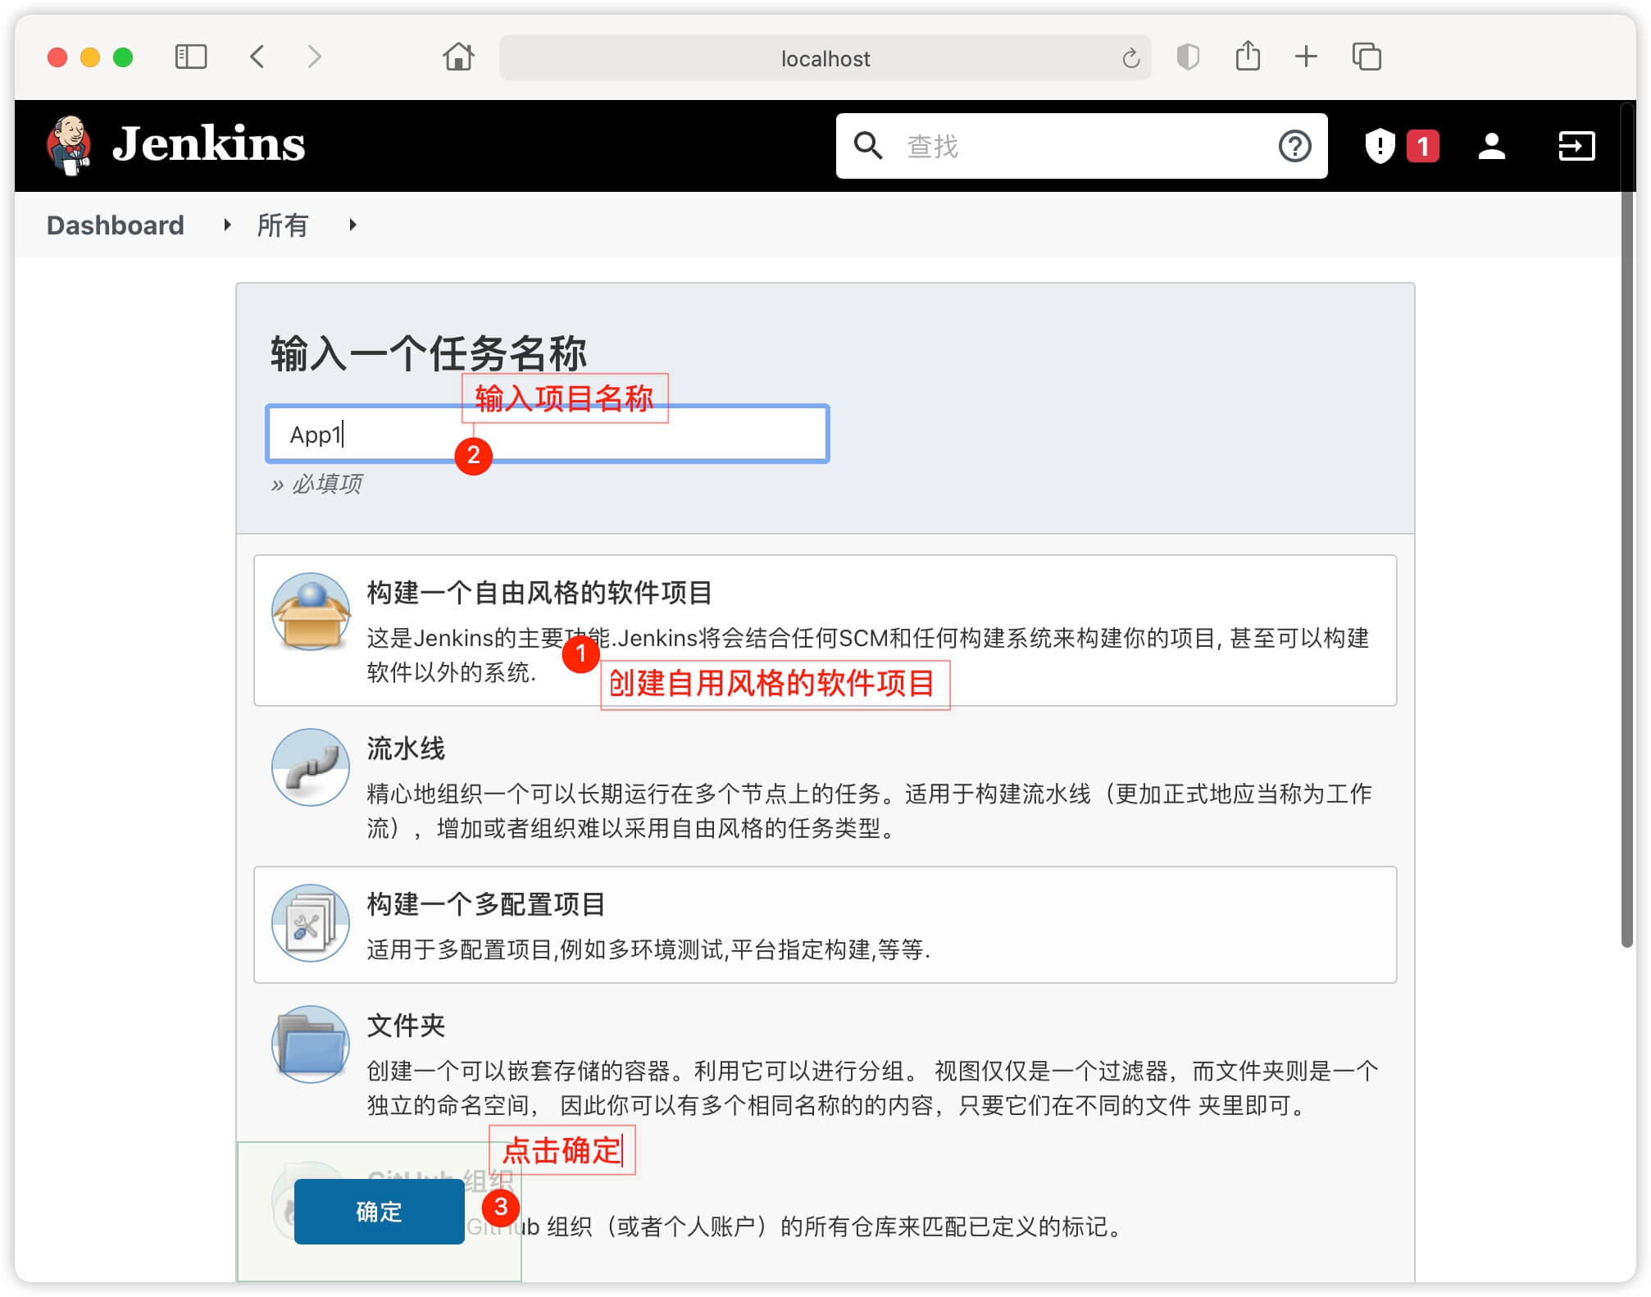Open the Jenkins home title link
The height and width of the screenshot is (1297, 1651).
click(208, 144)
